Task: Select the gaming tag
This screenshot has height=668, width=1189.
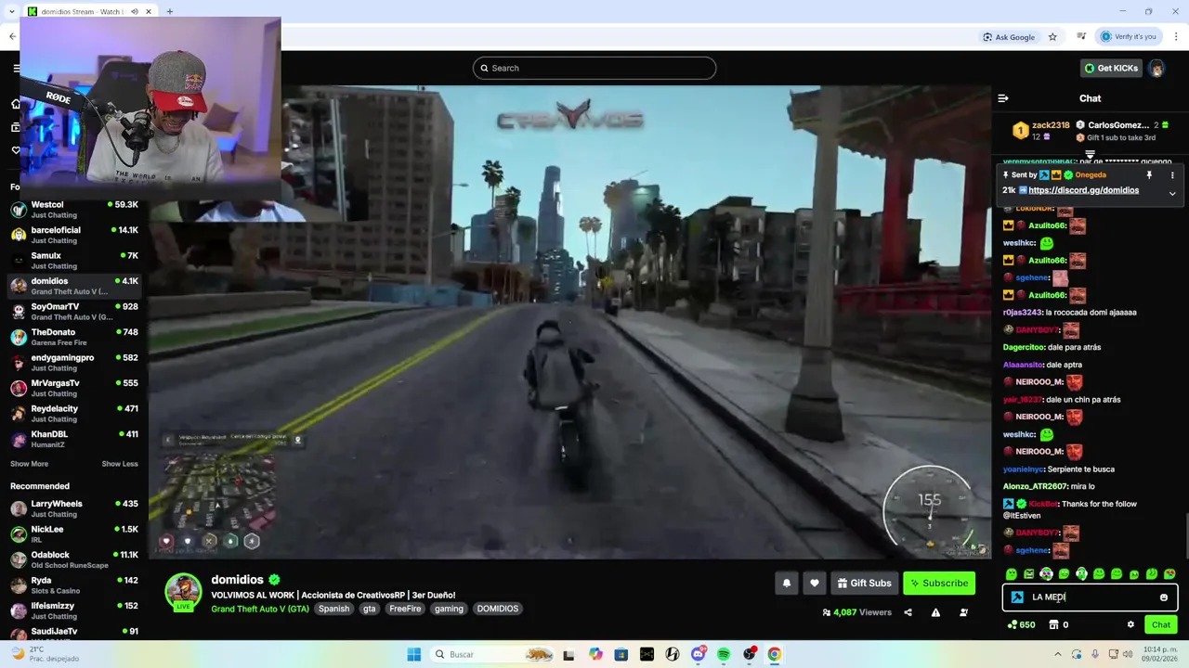Action: tap(449, 609)
